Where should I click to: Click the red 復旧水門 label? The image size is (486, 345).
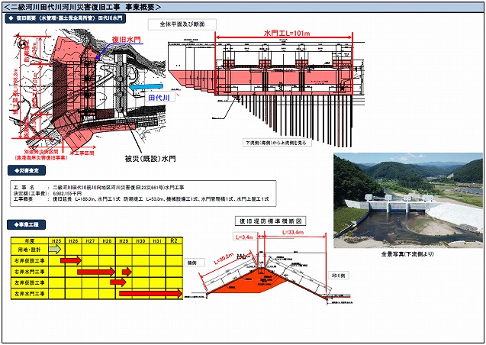126,40
